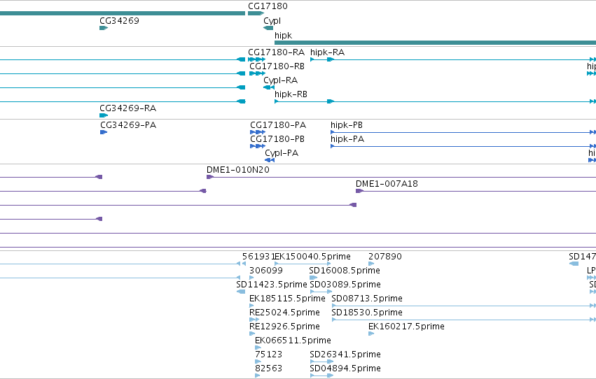Select the RE25024.5prime EST glyph
596x379 pixels.
point(254,320)
